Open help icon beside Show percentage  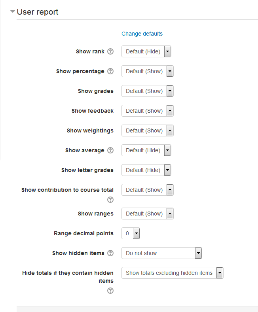click(x=110, y=71)
